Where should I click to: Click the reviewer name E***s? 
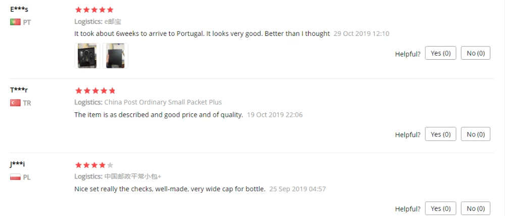coord(19,9)
